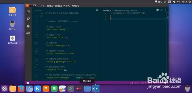Image resolution: width=192 pixels, height=93 pixels.
Task: Open the 主文件夹 desktop folder
Action: [x=12, y=12]
